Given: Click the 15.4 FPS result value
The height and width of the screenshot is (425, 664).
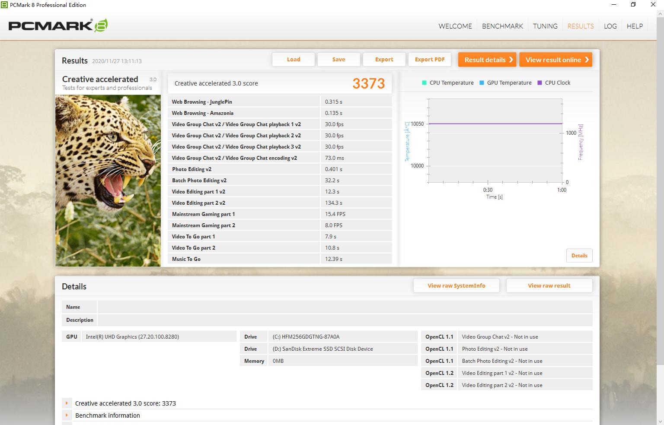Looking at the screenshot, I should click(335, 214).
